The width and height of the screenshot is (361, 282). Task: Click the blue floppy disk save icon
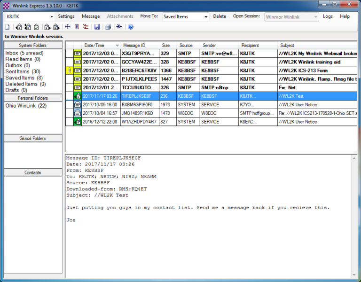click(97, 27)
